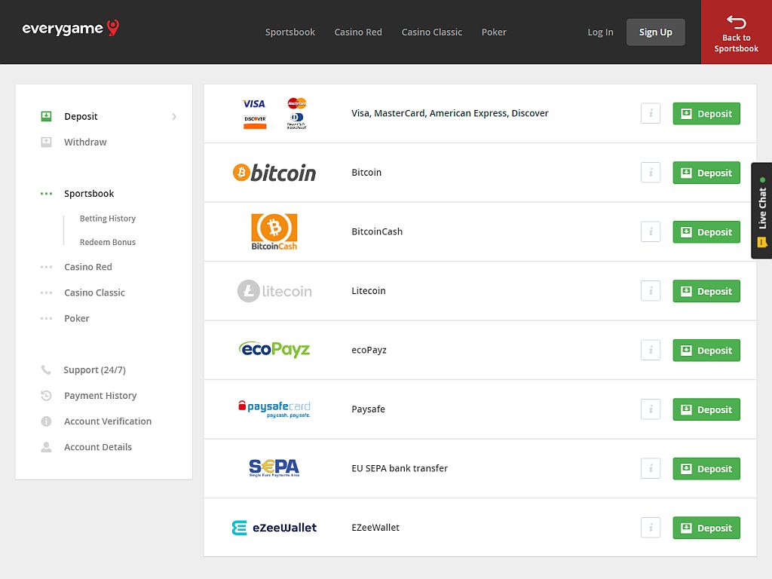Open info icon for Visa, MasterCard row
772x579 pixels.
tap(650, 114)
